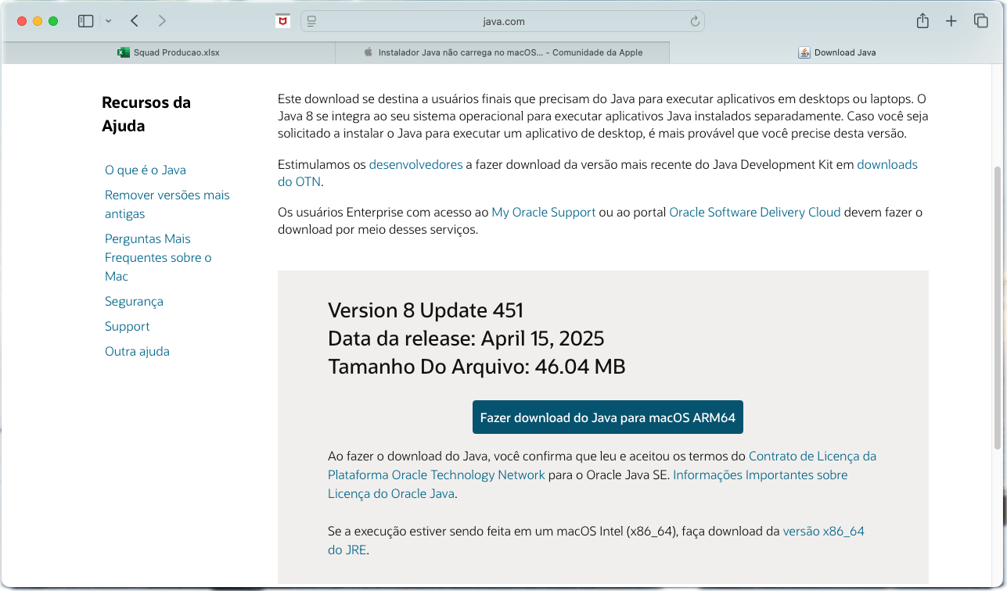Viewport: 1007px width, 591px height.
Task: Reload the java.com page
Action: tap(695, 21)
